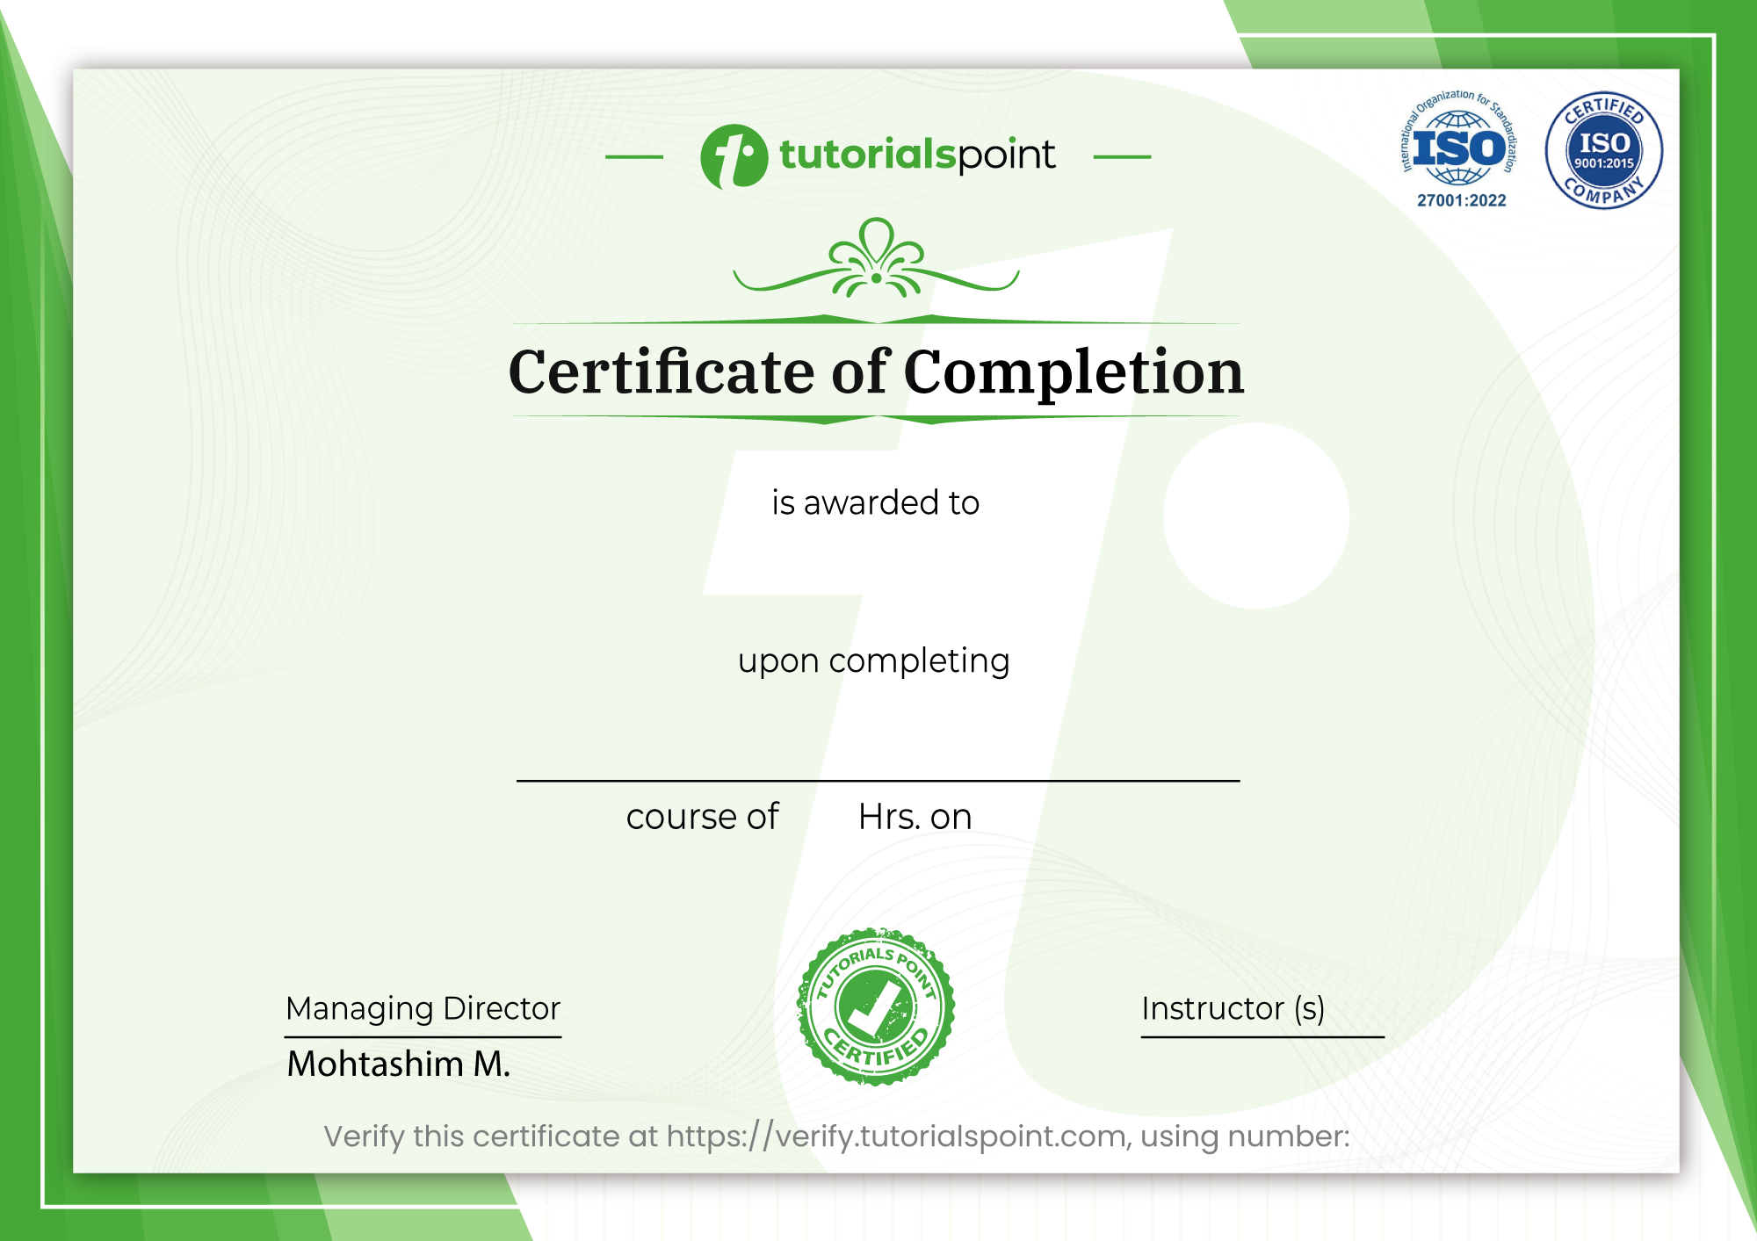Click the ISO 27001:2022 badge

[1459, 146]
